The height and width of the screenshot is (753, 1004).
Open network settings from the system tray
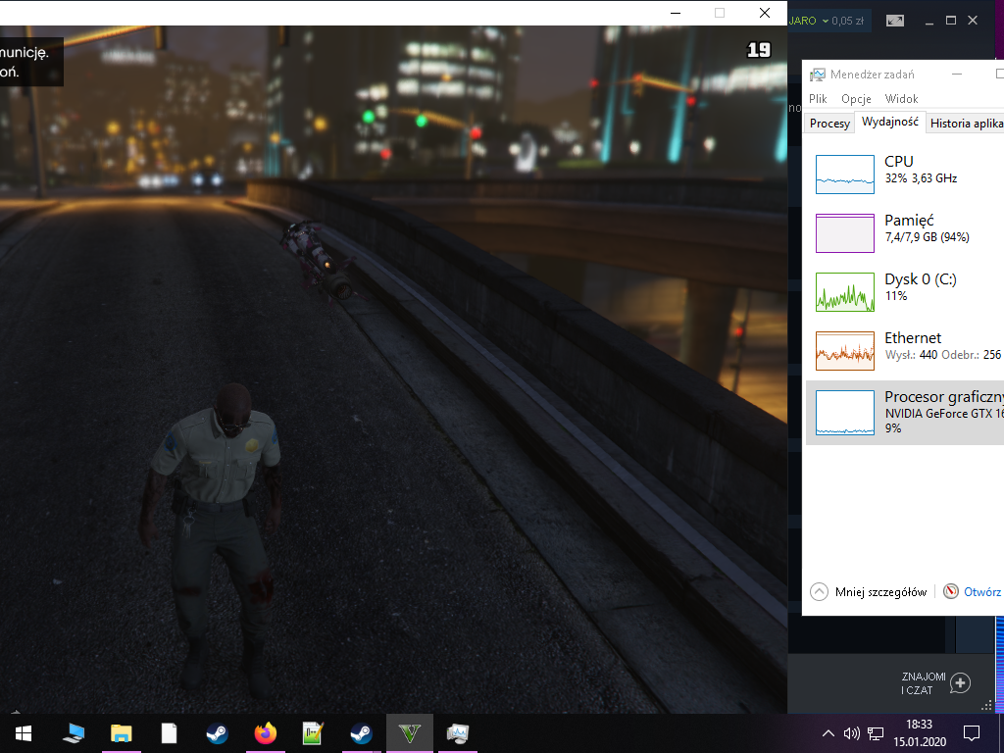(876, 733)
